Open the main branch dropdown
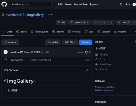 tap(10, 42)
